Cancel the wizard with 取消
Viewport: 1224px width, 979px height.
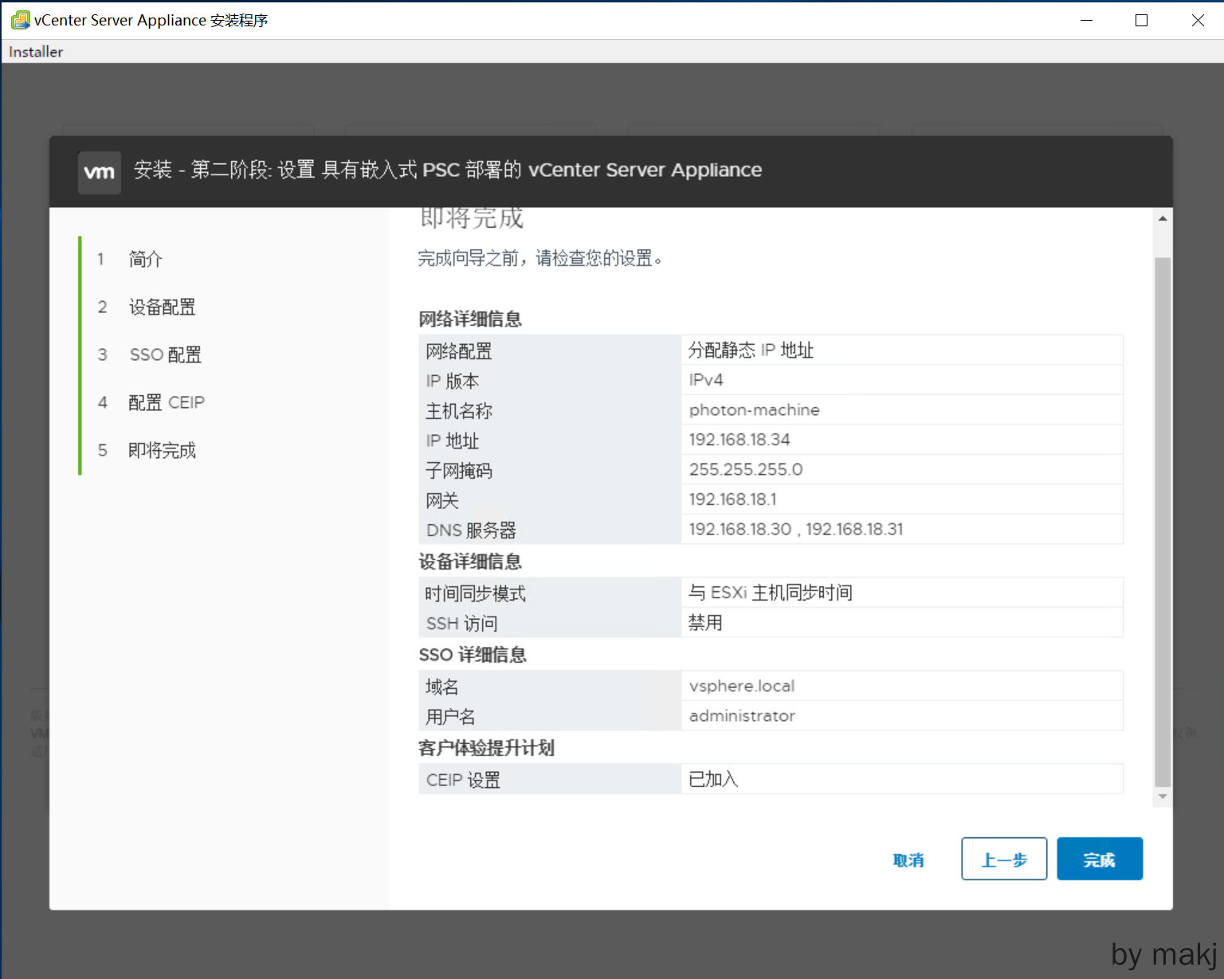(x=908, y=860)
